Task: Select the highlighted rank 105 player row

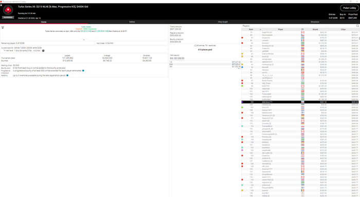Action: coord(300,102)
